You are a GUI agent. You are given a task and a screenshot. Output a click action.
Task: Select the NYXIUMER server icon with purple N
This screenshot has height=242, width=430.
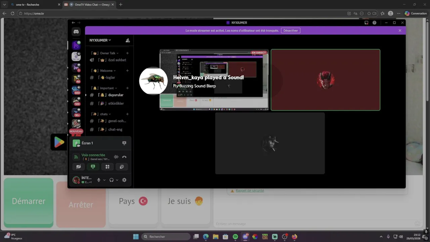coord(76,45)
